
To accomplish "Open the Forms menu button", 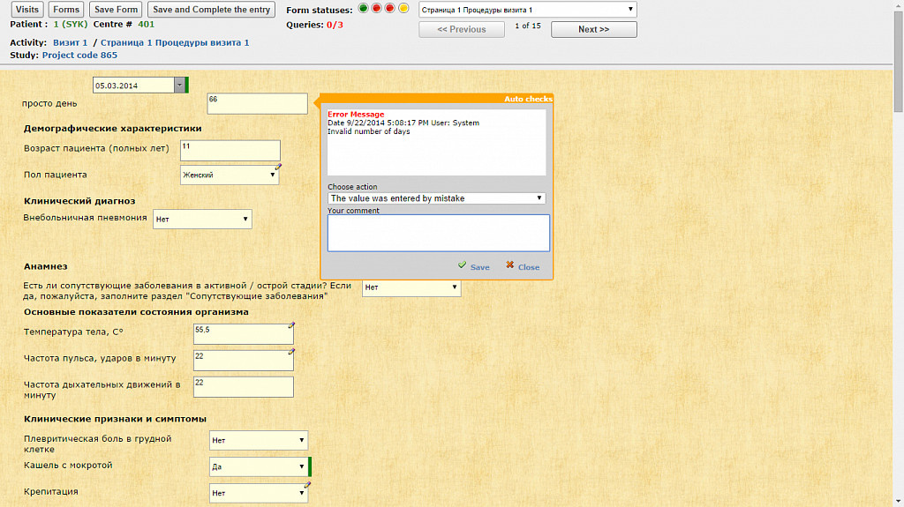I will (66, 10).
